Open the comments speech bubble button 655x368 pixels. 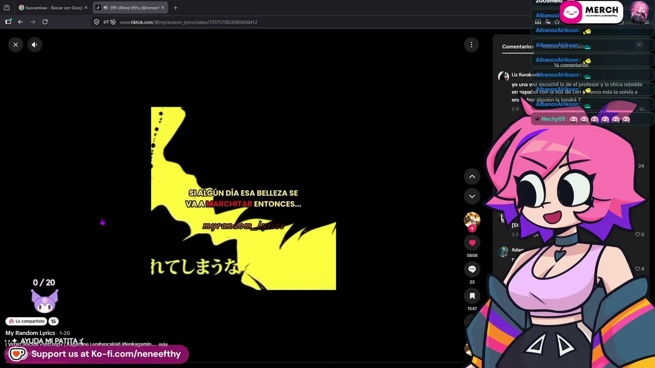coord(472,269)
